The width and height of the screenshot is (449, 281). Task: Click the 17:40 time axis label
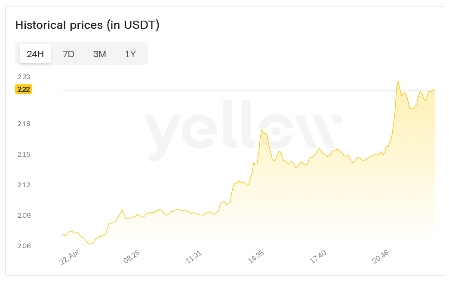(x=318, y=257)
